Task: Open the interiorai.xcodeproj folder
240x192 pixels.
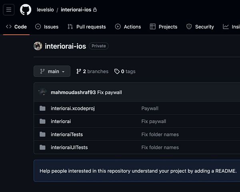Action: coord(73,108)
